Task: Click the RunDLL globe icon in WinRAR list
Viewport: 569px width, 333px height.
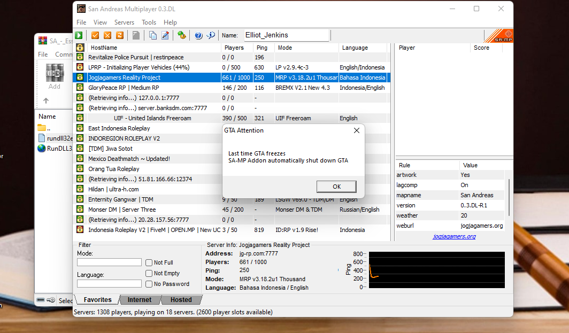Action: (x=42, y=148)
